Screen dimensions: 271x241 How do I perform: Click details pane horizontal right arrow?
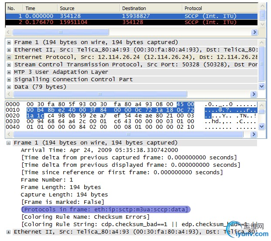pos(254,94)
